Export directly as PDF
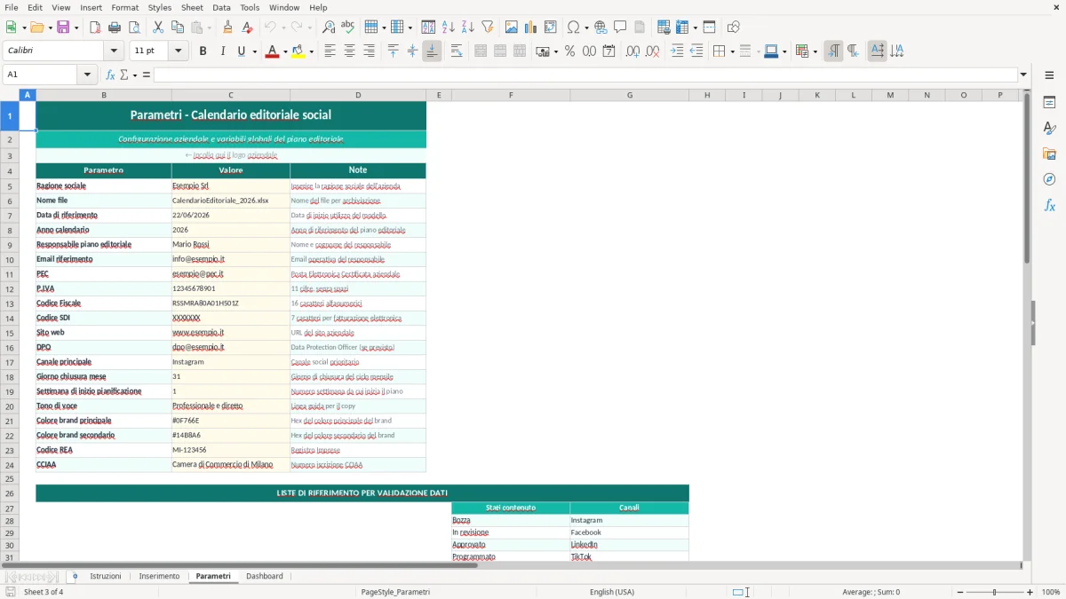Image resolution: width=1066 pixels, height=599 pixels. (95, 28)
